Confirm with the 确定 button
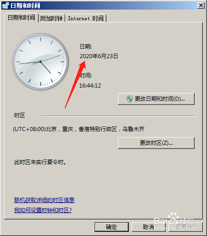The width and height of the screenshot is (207, 236). [x=111, y=227]
